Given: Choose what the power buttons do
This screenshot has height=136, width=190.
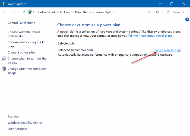Looking at the screenshot, I should coord(24,34).
